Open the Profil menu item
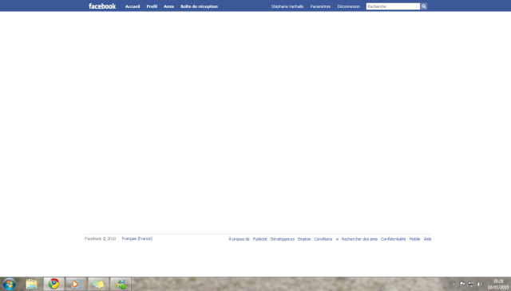 tap(152, 6)
